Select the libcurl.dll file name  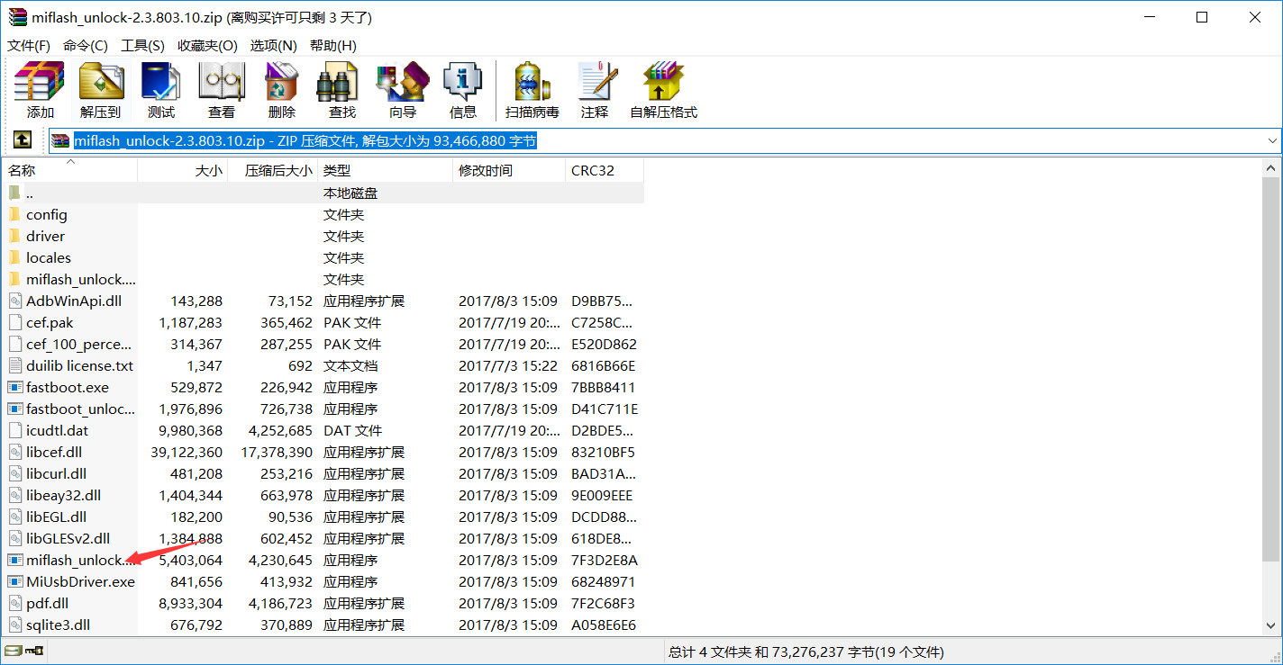coord(56,473)
